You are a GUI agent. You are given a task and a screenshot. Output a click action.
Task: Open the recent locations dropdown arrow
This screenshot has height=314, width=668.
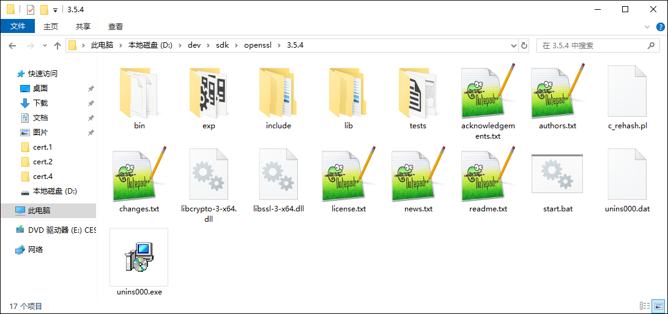click(45, 46)
